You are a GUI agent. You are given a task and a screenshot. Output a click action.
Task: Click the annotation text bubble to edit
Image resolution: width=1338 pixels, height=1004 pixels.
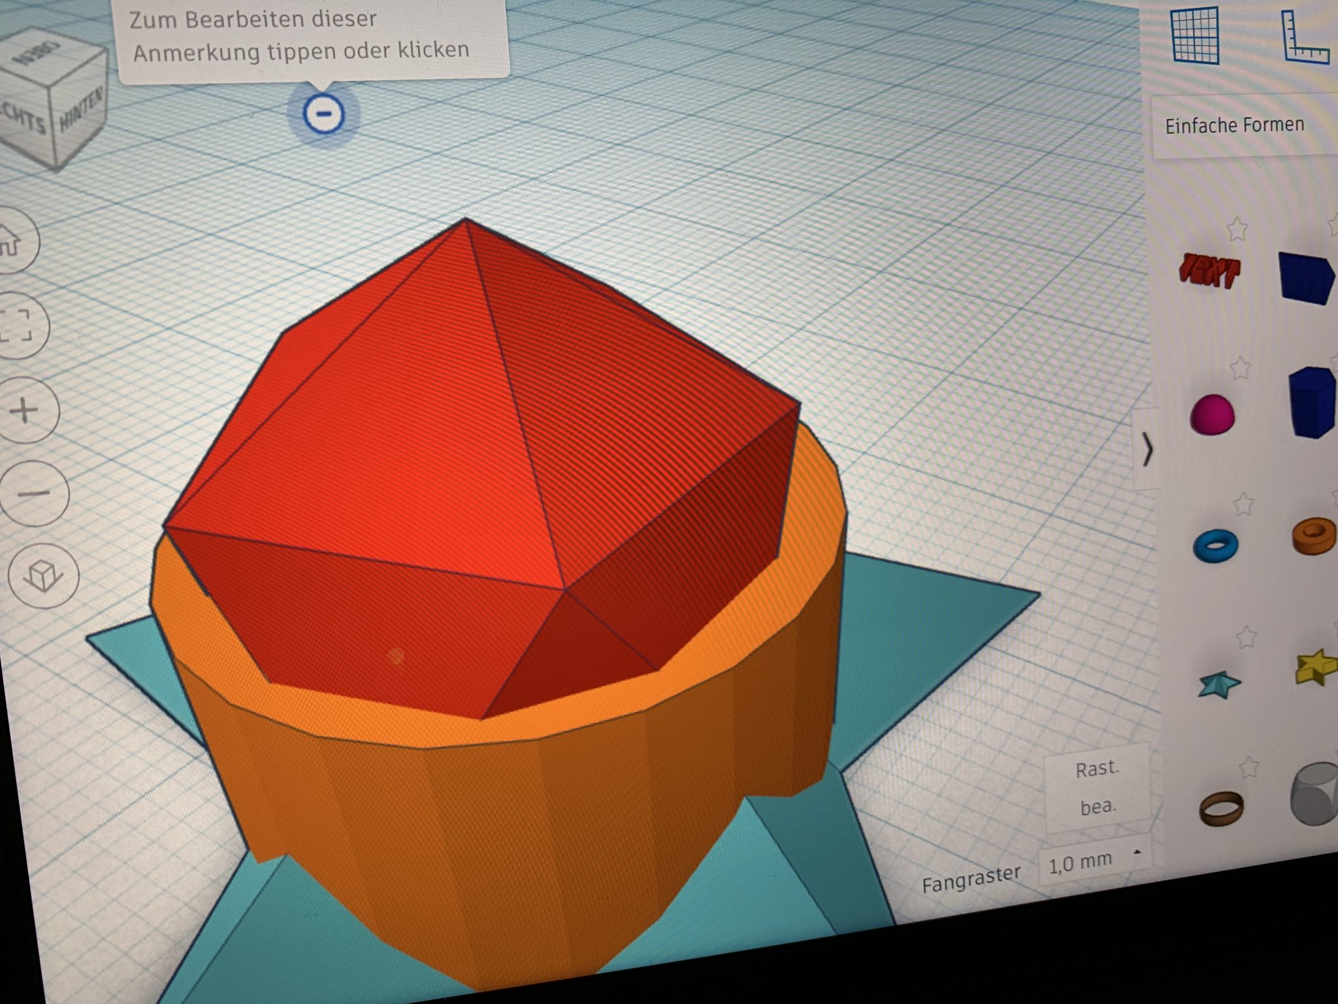301,36
